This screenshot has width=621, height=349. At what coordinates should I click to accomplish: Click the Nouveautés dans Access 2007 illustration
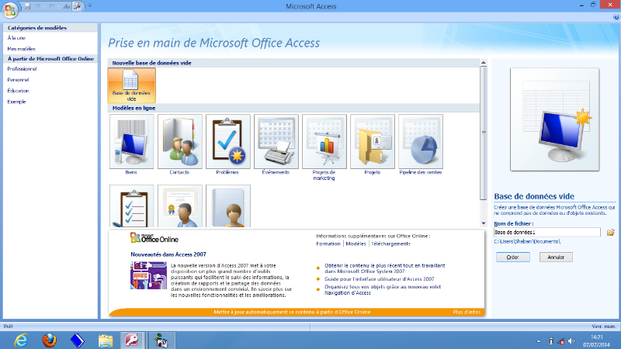point(148,275)
